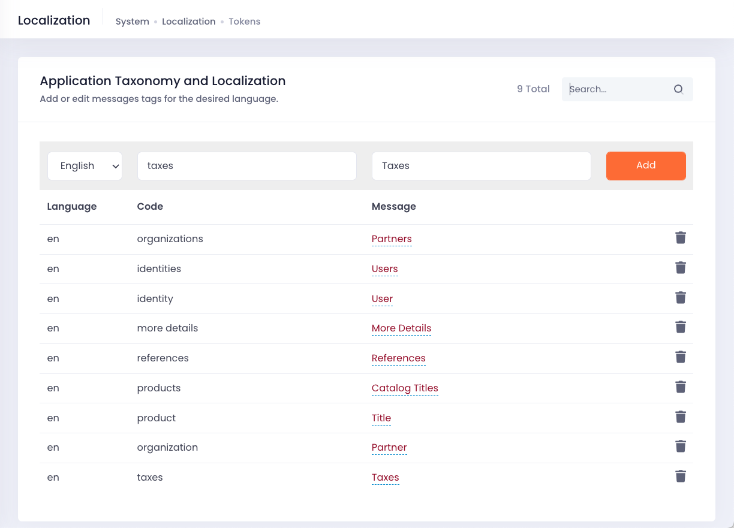Open the More Details editable message
The width and height of the screenshot is (734, 528).
point(401,328)
